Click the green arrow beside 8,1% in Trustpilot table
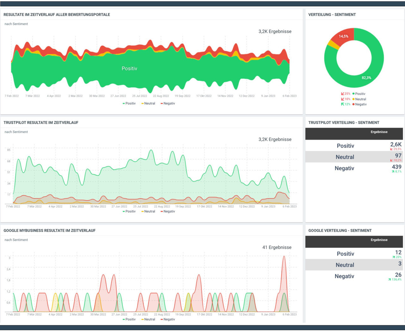This screenshot has width=405, height=332. (393, 171)
